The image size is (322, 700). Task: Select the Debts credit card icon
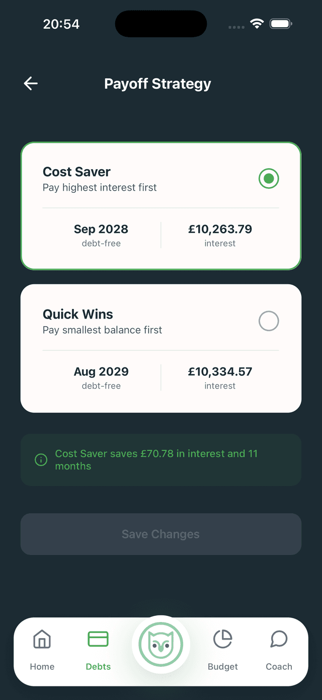click(98, 638)
